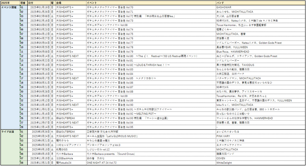The height and width of the screenshot is (166, 306).
Task: Click event cell Let's GLORIOUS MUSIC!
Action: click(151, 136)
